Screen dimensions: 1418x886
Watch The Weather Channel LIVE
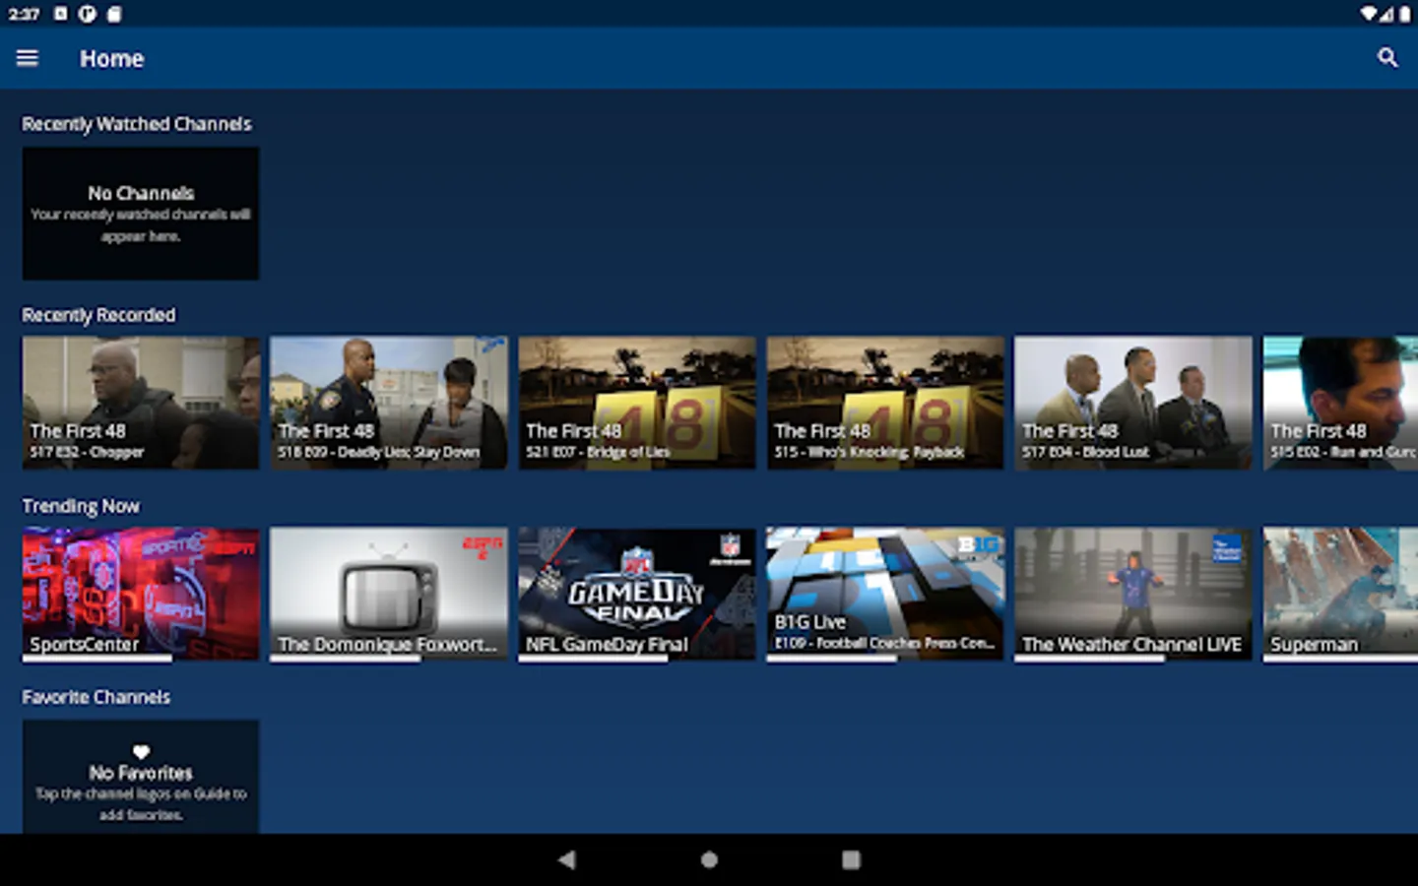click(1133, 594)
